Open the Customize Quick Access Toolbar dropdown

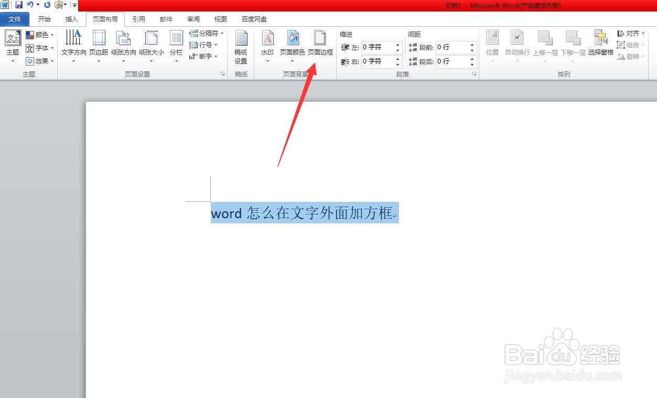click(x=75, y=5)
